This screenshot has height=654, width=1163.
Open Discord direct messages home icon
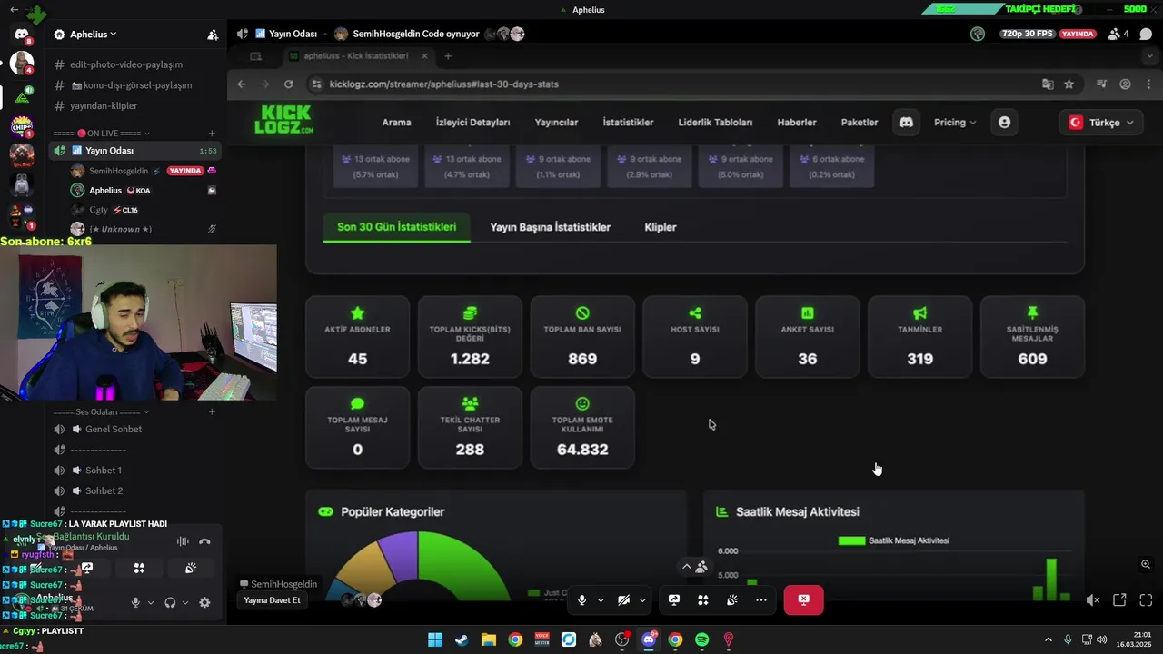pyautogui.click(x=22, y=35)
